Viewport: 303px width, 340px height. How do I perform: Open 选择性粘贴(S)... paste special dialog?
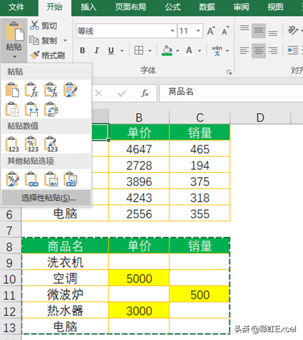click(x=46, y=198)
